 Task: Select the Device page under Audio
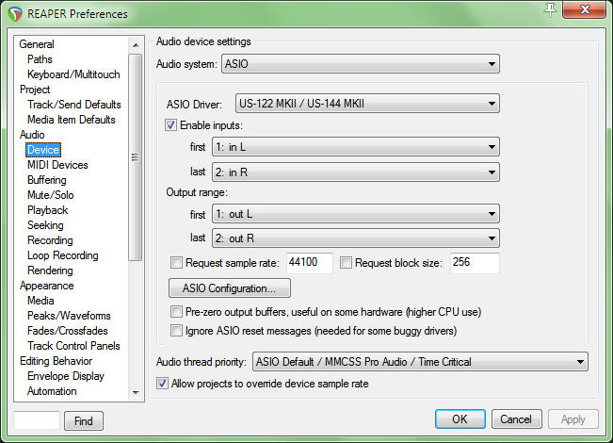tap(43, 150)
